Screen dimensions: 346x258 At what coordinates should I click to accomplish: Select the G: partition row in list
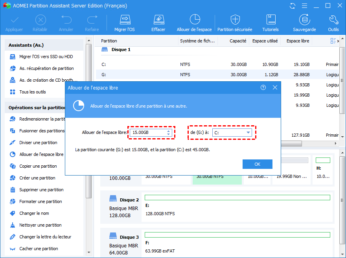(x=217, y=75)
